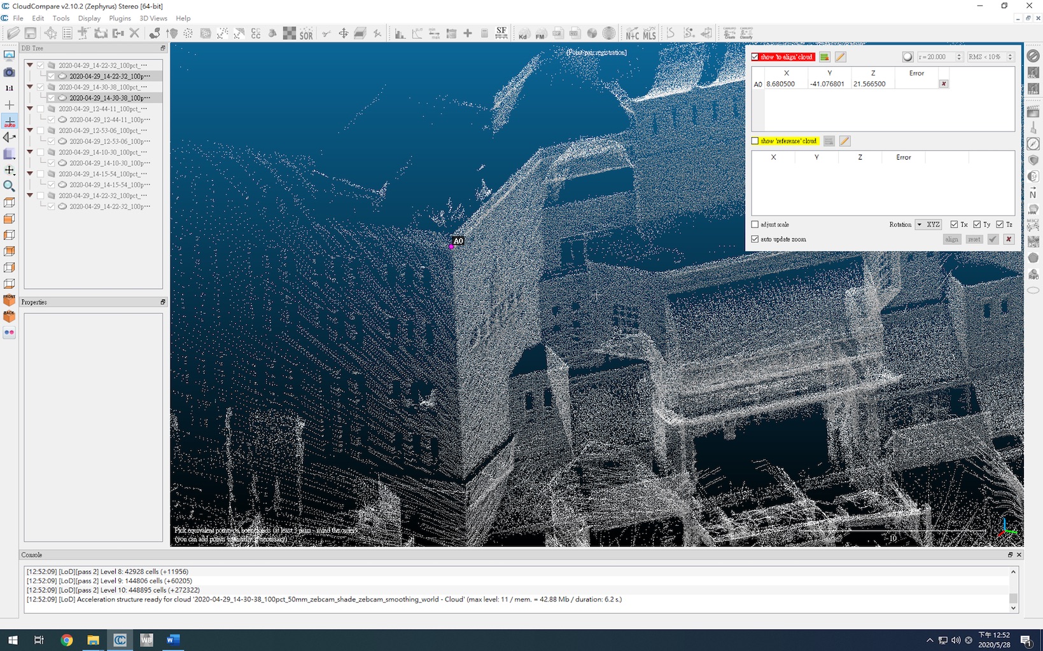Open the Rotation XYZ dropdown
1043x651 pixels.
pyautogui.click(x=928, y=224)
